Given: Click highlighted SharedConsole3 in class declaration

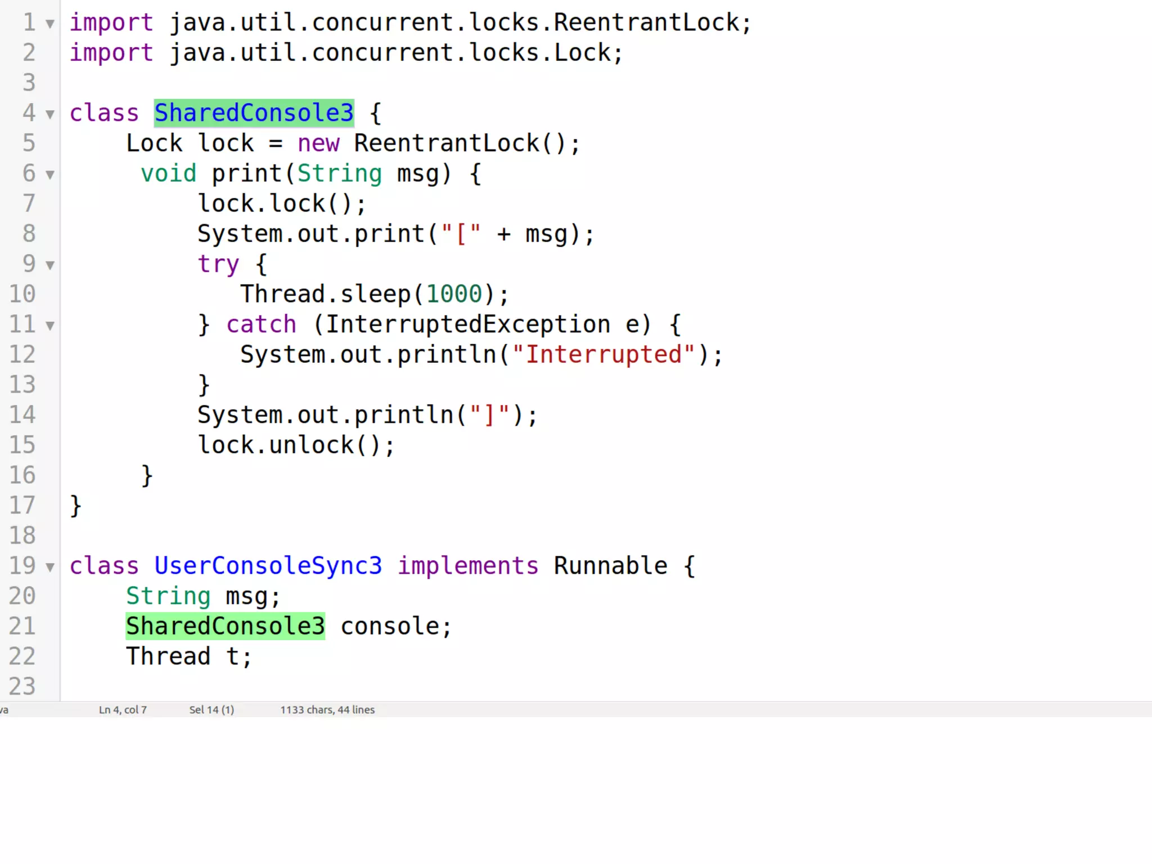Looking at the screenshot, I should 254,113.
